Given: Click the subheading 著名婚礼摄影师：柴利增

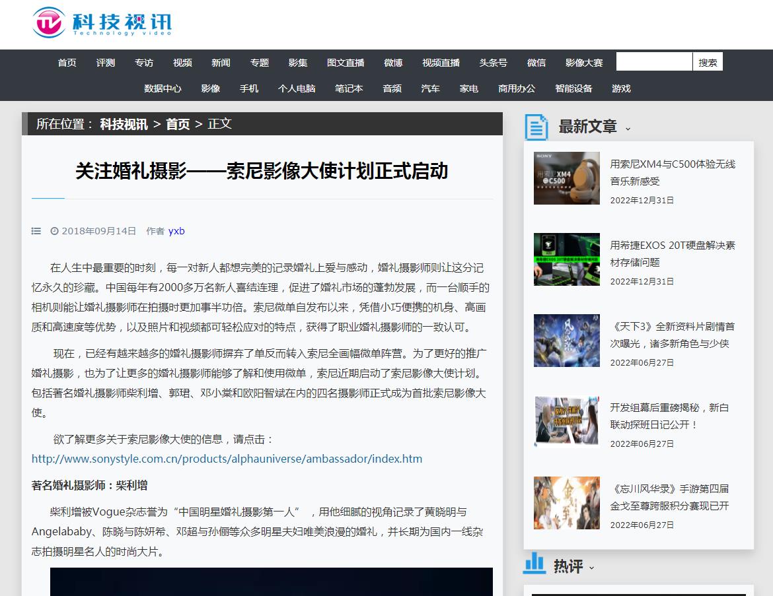Looking at the screenshot, I should click(90, 486).
